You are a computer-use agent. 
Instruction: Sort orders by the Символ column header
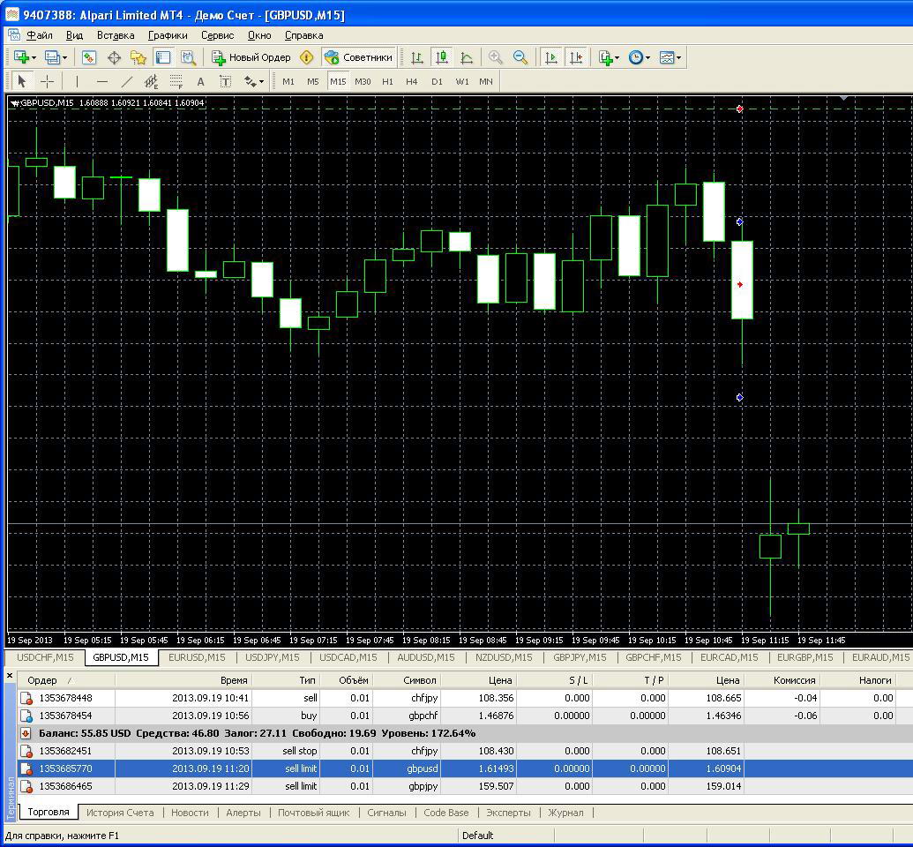[x=405, y=680]
